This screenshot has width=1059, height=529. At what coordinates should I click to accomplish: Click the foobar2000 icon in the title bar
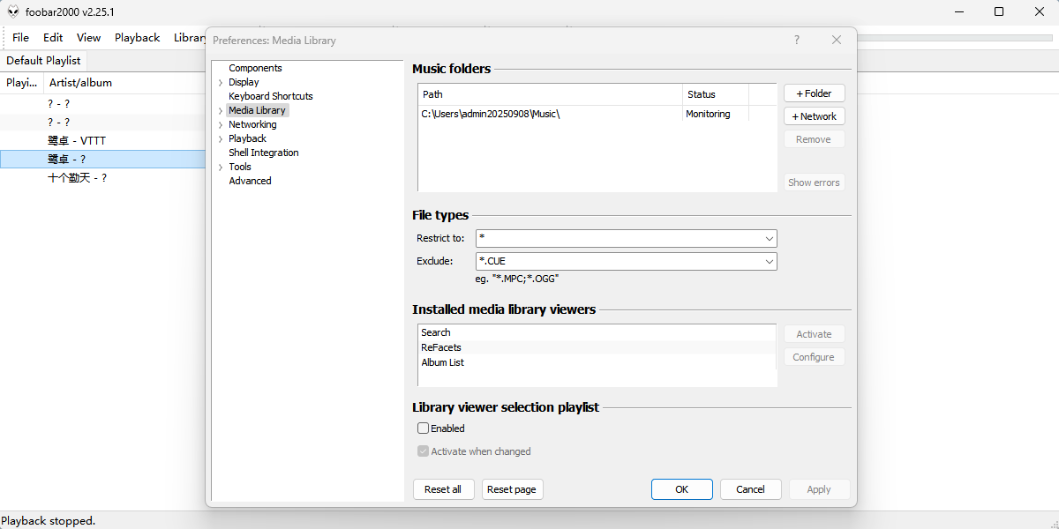click(12, 12)
